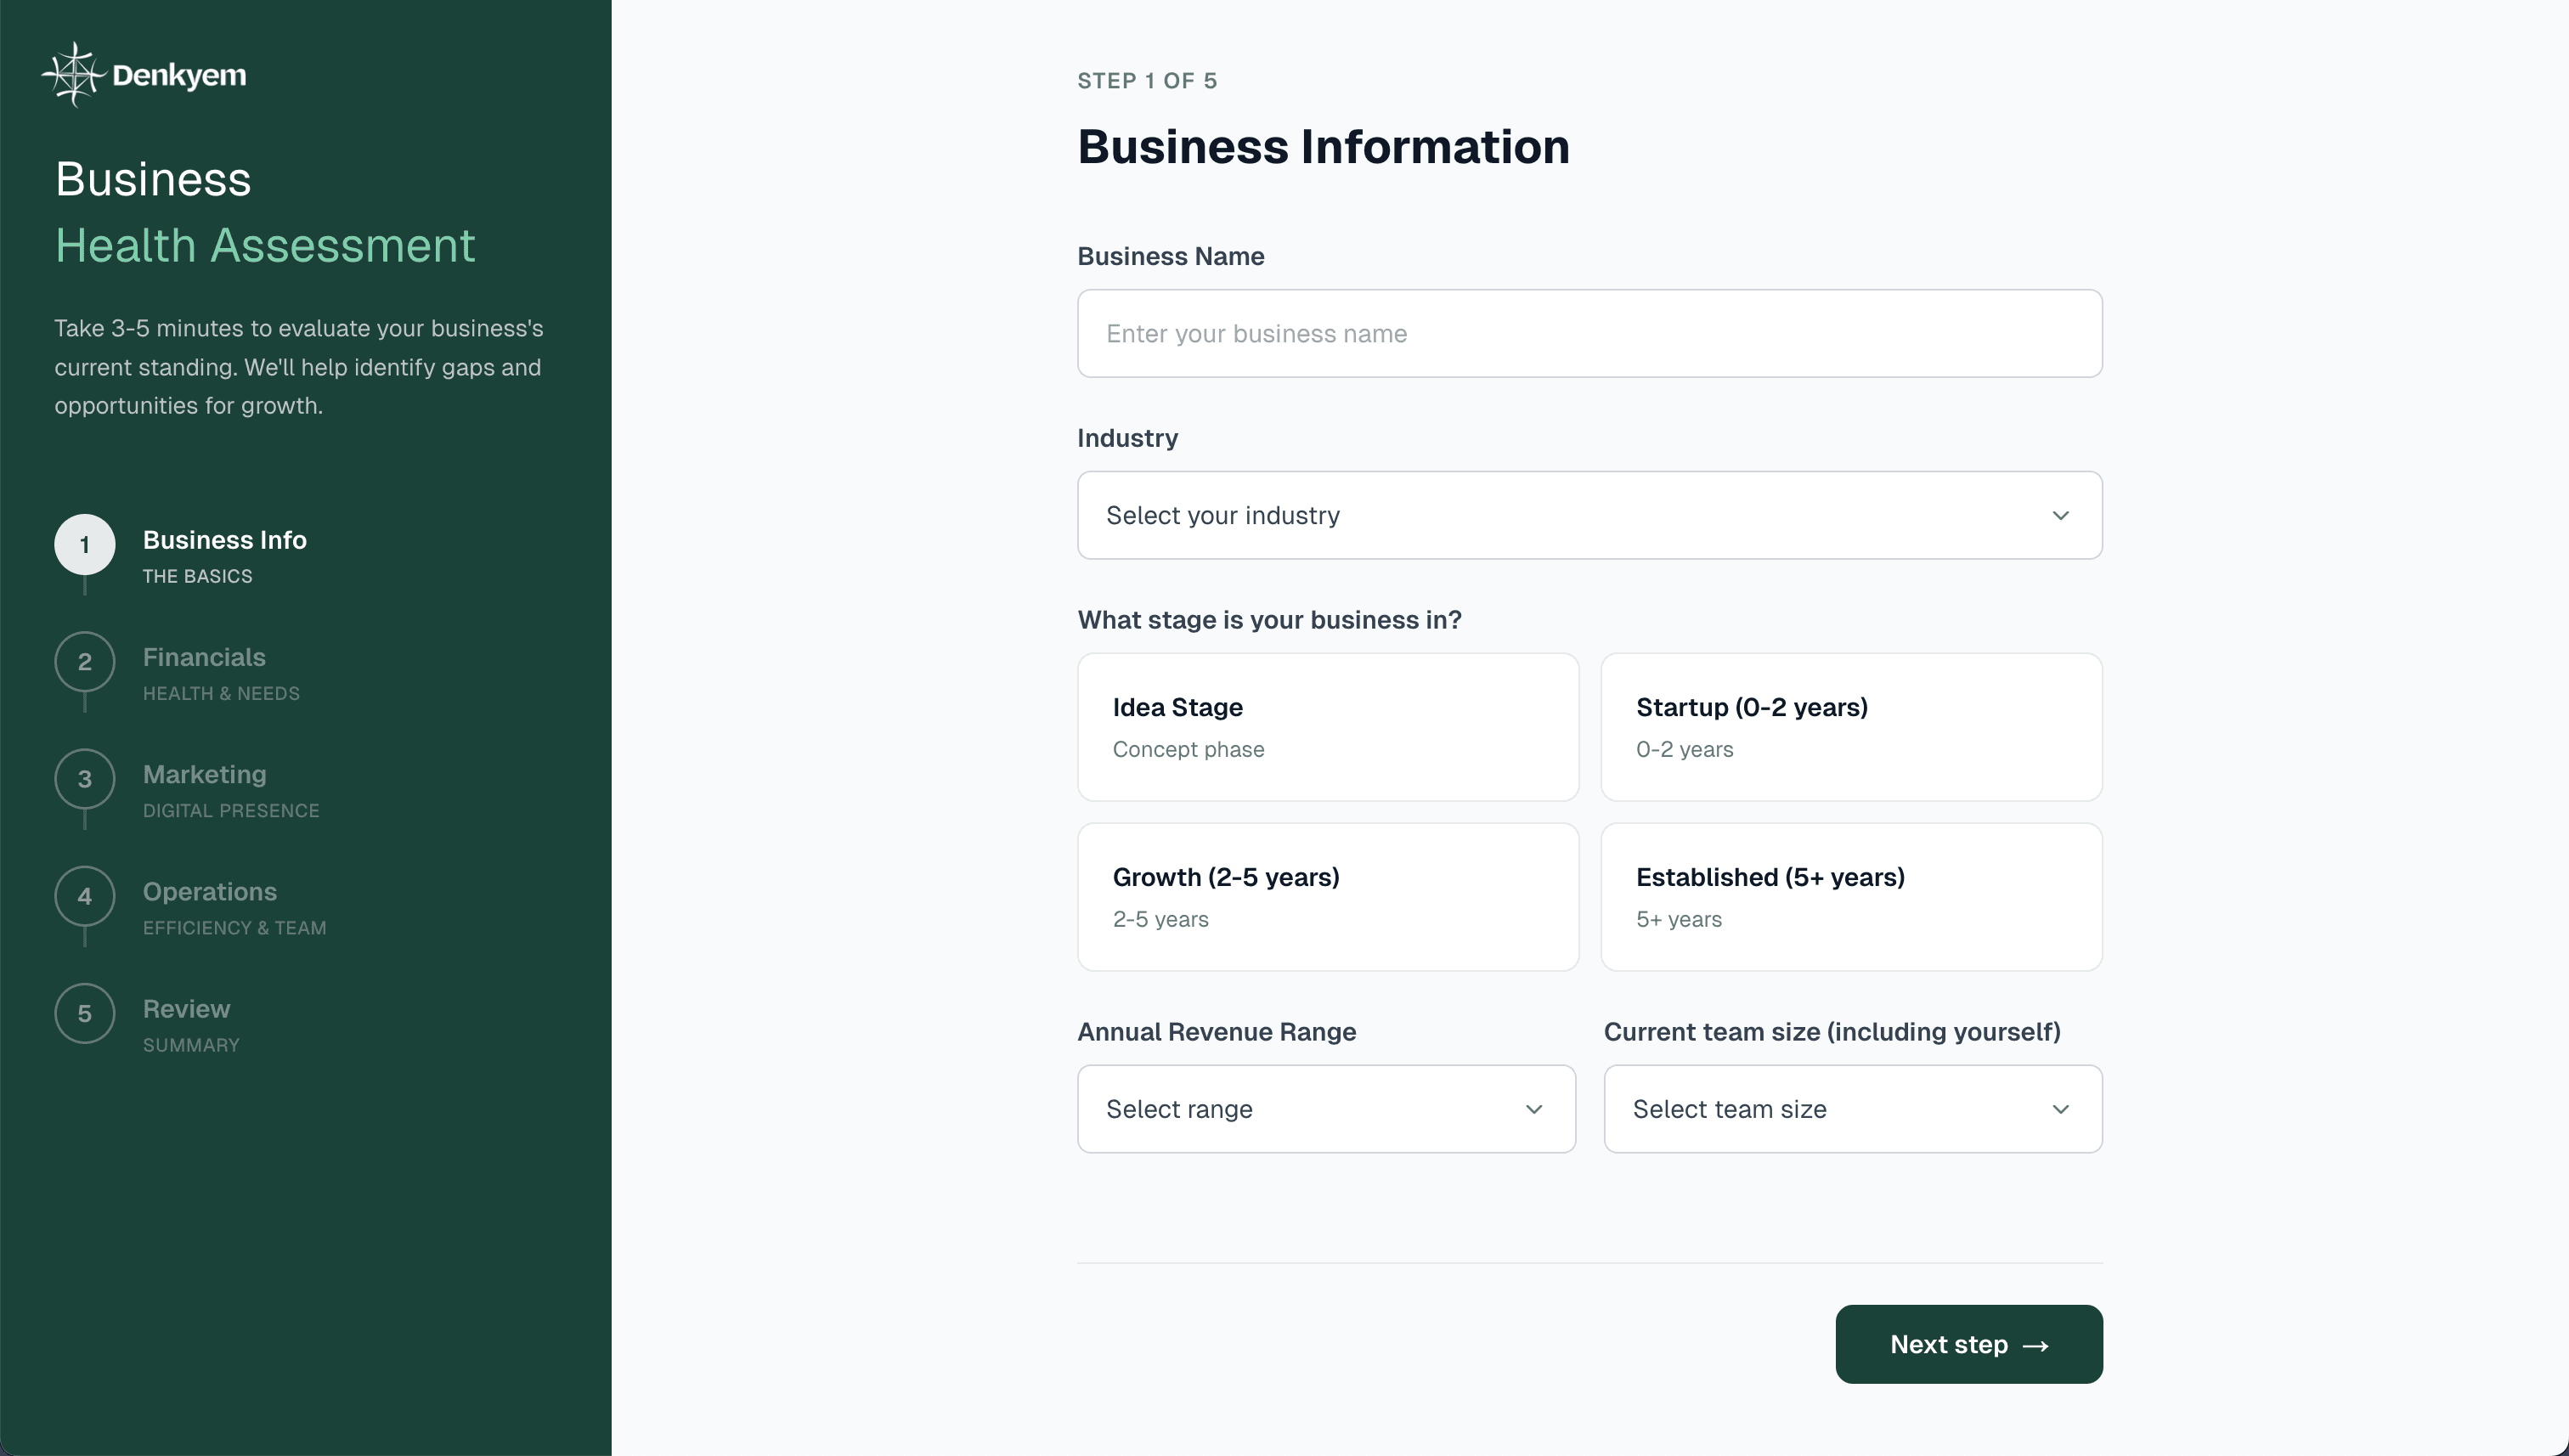Open the Select team size dropdown
The height and width of the screenshot is (1456, 2569).
1852,1109
